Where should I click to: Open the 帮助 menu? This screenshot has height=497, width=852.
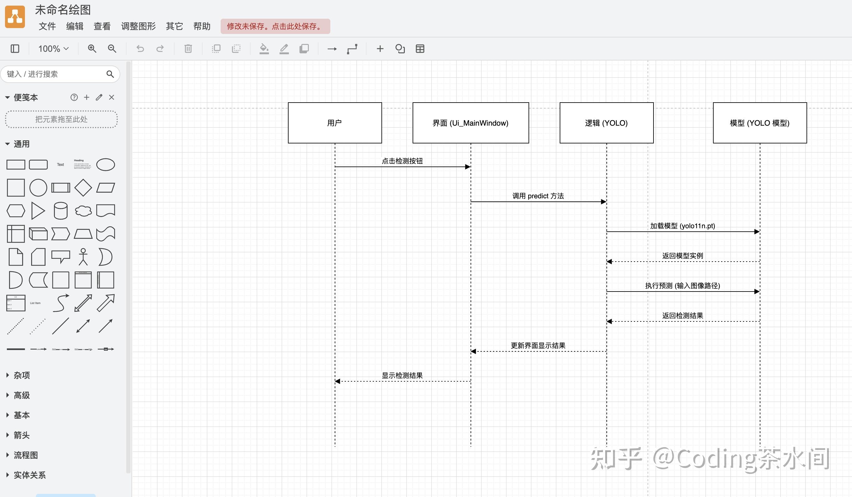202,26
